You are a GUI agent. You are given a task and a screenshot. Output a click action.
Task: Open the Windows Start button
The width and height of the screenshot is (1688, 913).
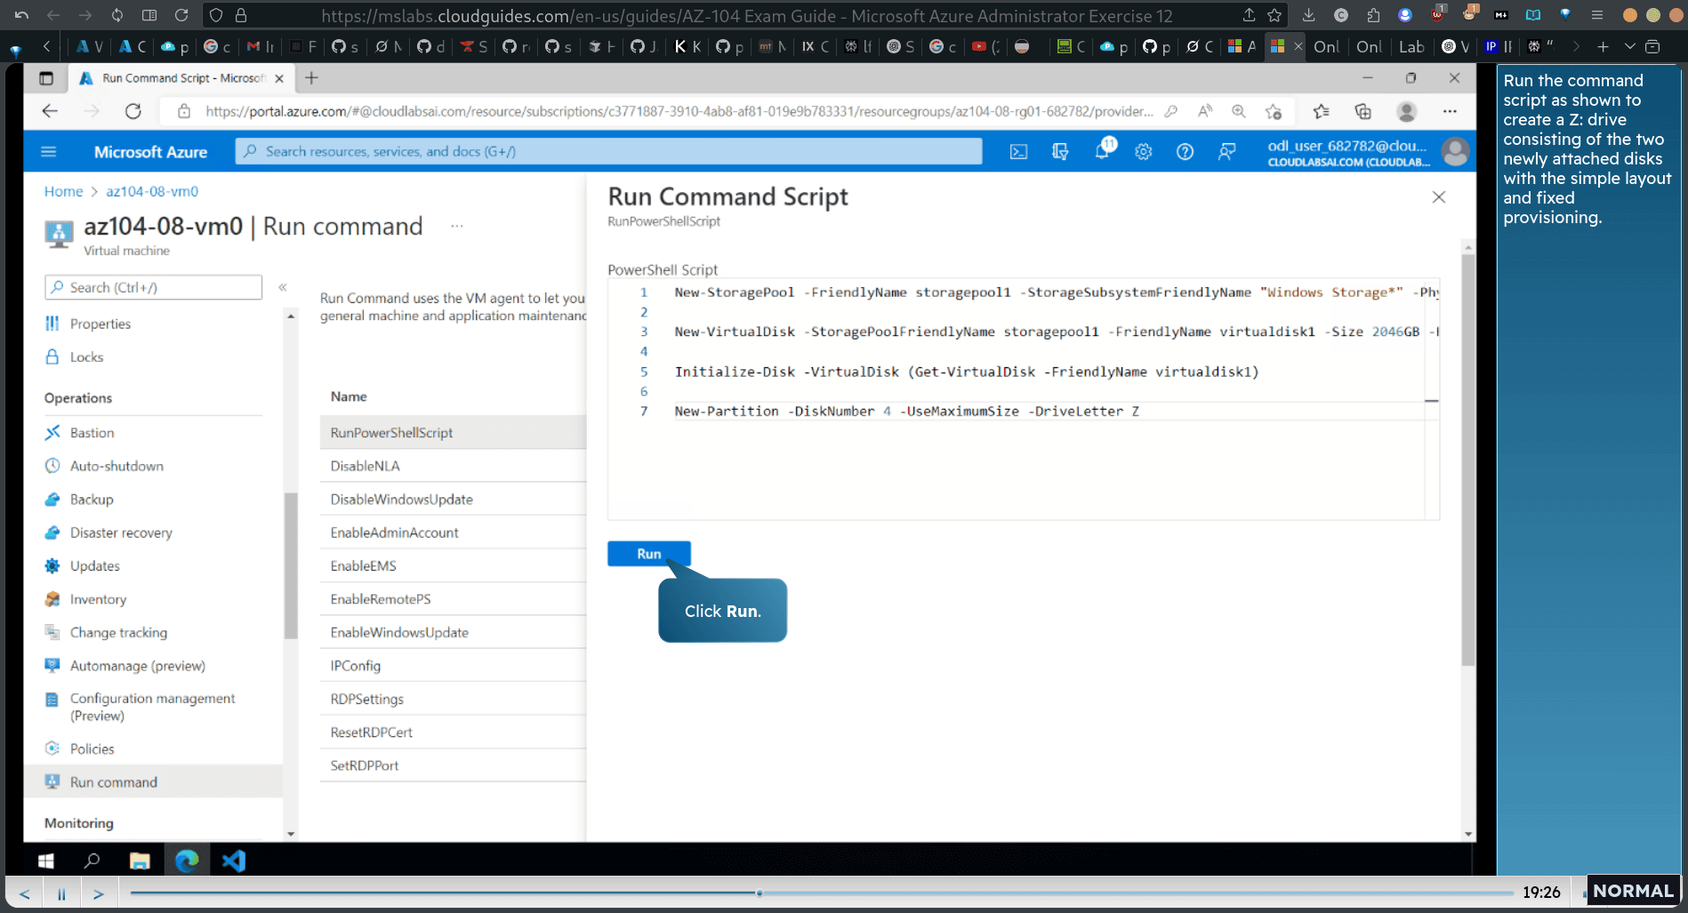(46, 861)
